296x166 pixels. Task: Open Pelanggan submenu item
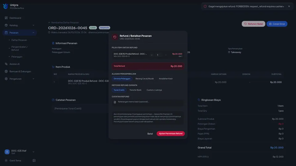pyautogui.click(x=17, y=57)
